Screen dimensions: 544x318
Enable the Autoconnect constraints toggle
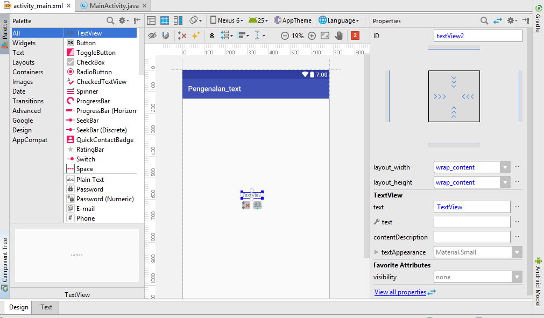[x=165, y=36]
